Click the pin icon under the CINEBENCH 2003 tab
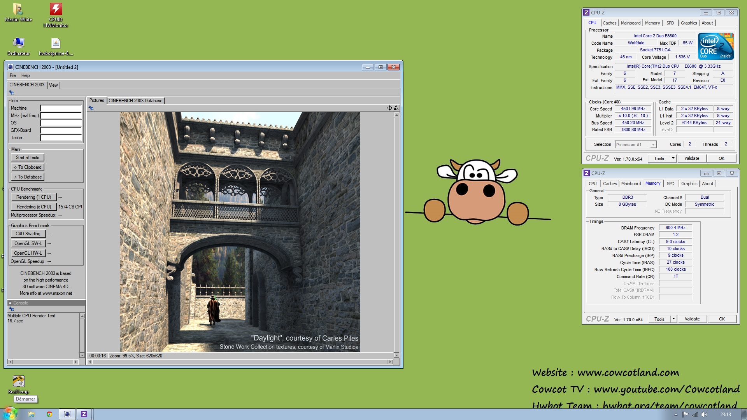This screenshot has width=747, height=420. [11, 93]
